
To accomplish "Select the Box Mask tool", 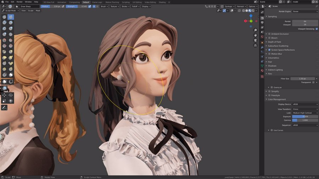I will 4,81.
